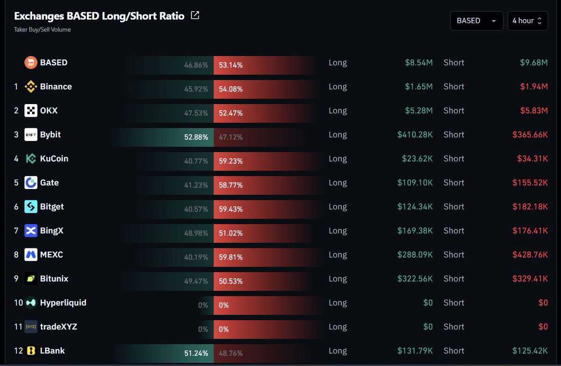Click the BASED summary row name
This screenshot has width=561, height=366.
54,63
